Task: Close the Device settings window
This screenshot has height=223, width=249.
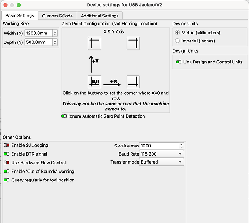Action: (x=5, y=5)
